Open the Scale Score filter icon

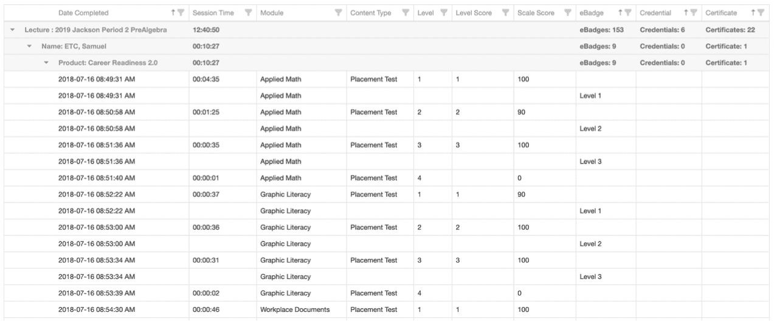tap(568, 13)
